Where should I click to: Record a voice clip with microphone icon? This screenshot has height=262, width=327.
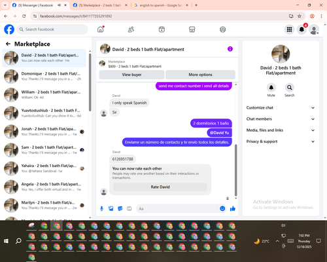point(101,208)
